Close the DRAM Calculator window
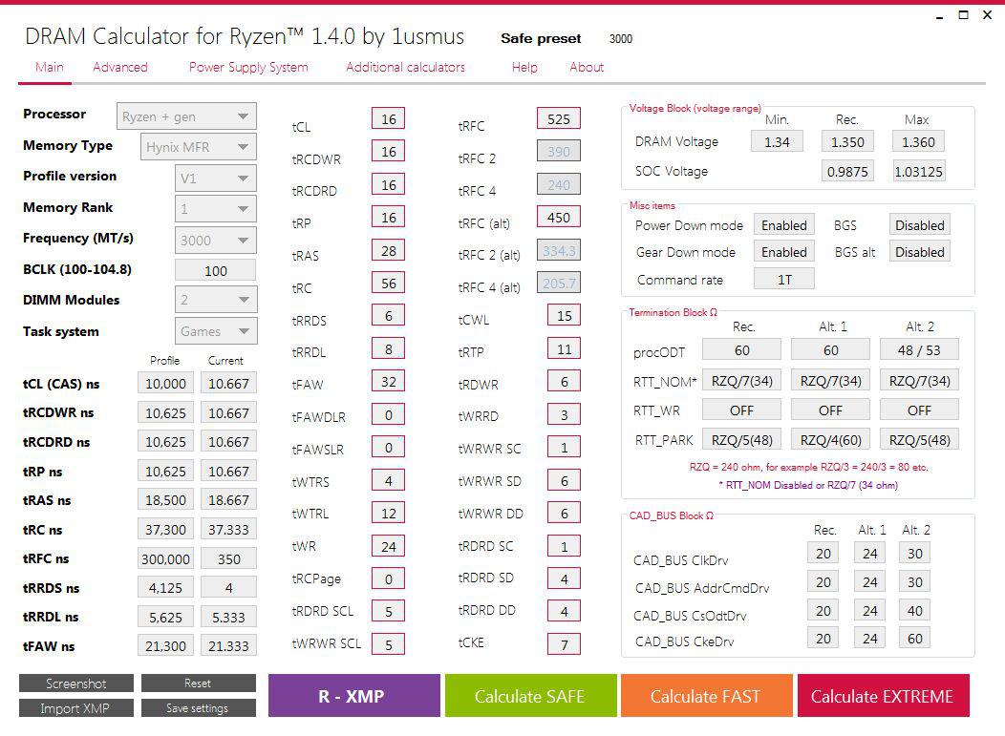Screen dimensions: 1005x736 tap(987, 14)
